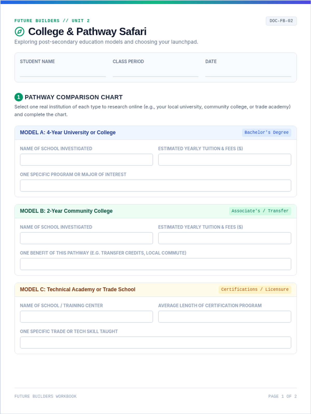
Task: Click the program or major of interest field
Action: coord(155,186)
